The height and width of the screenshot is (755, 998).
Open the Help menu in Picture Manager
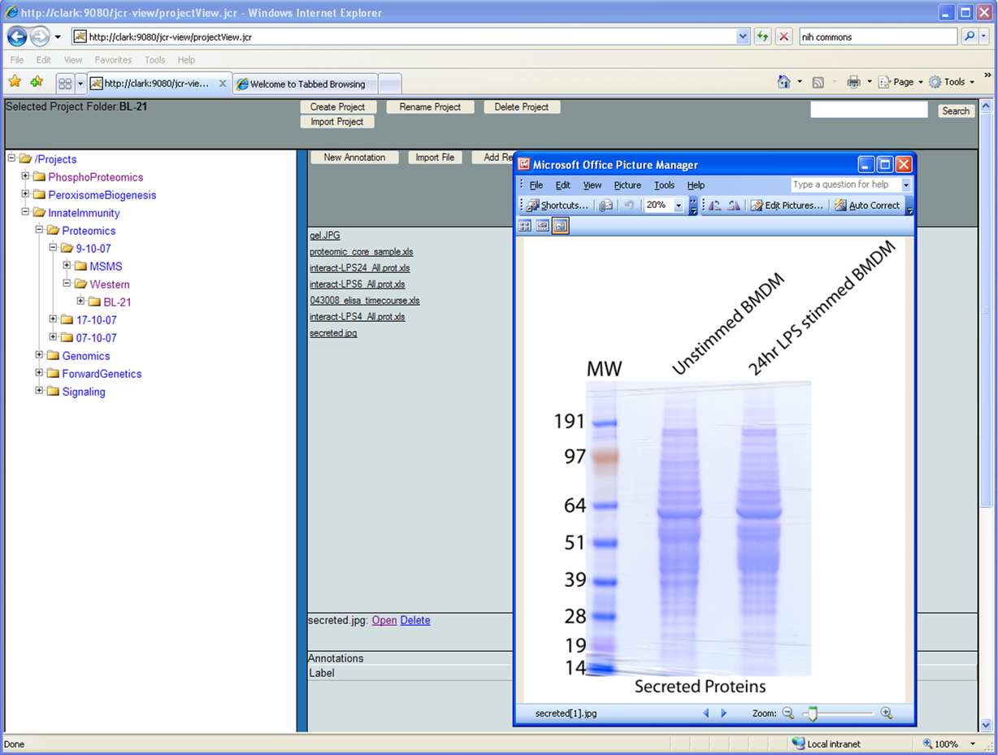click(x=696, y=185)
